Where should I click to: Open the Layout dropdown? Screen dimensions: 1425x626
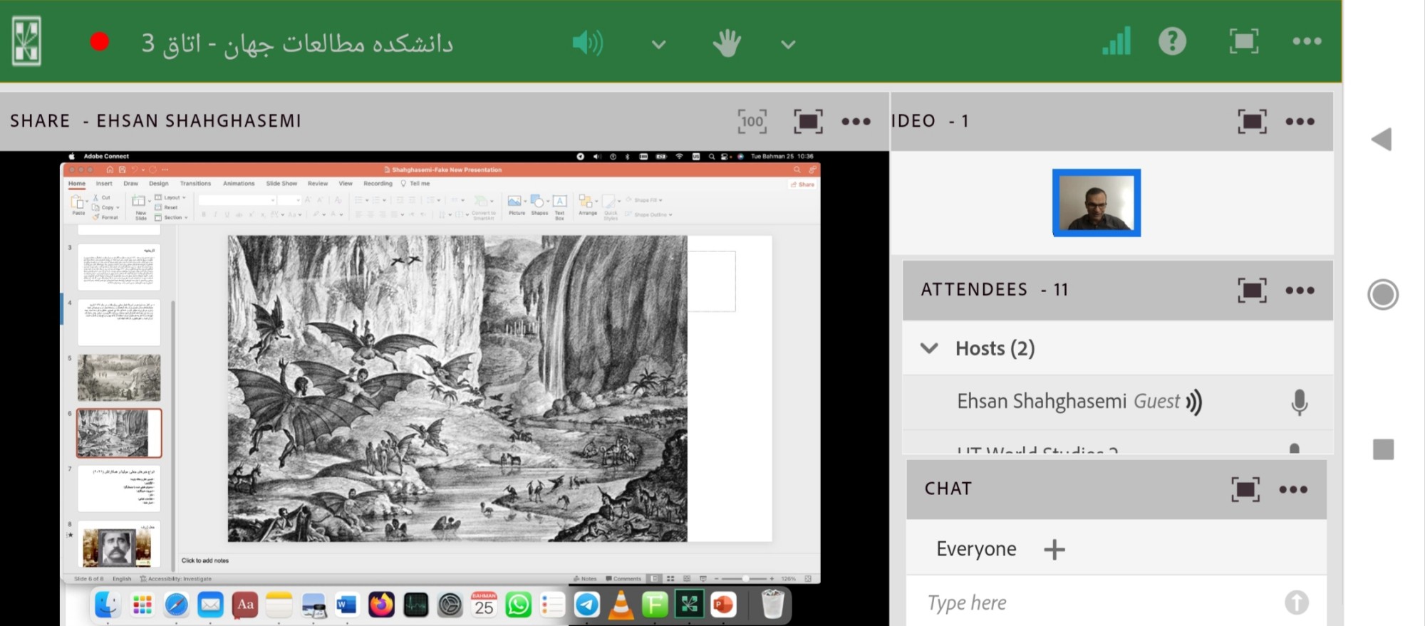tap(170, 197)
